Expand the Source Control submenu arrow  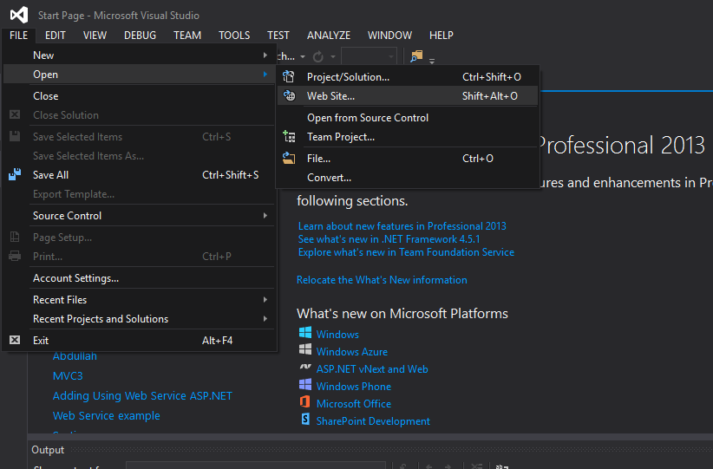click(265, 215)
